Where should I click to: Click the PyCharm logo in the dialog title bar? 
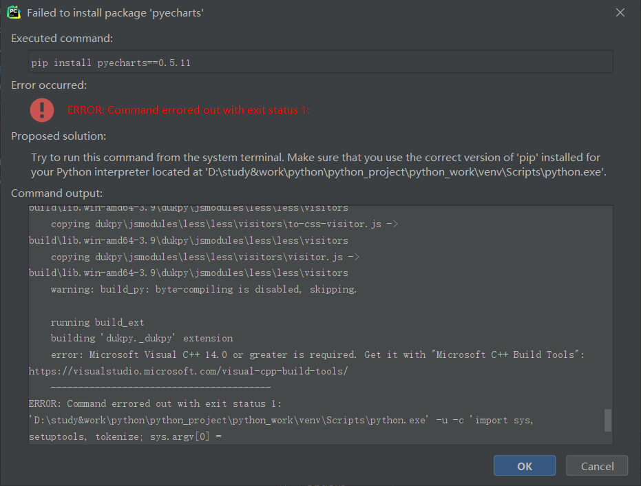12,12
